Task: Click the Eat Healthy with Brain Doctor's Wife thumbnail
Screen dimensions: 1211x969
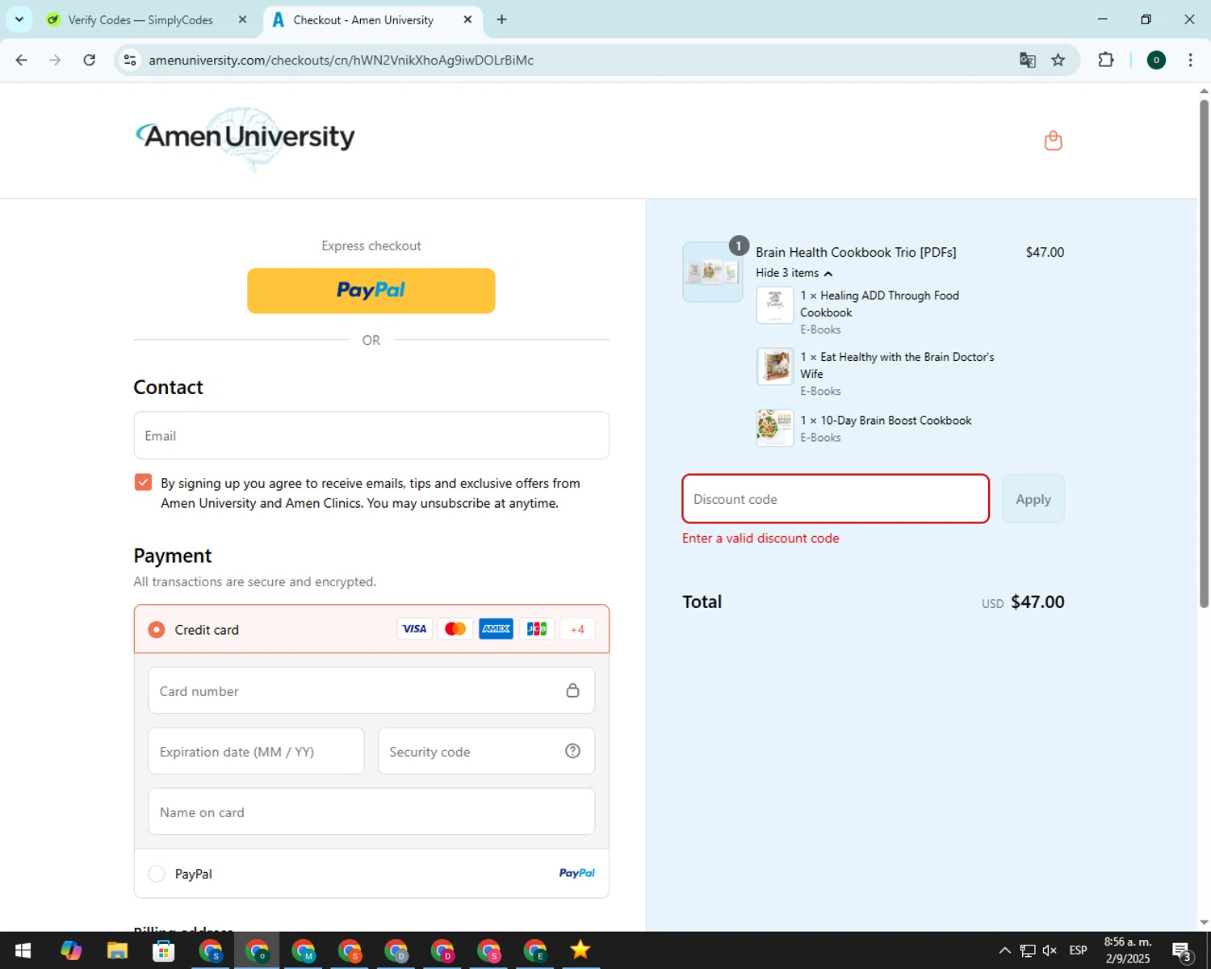Action: tap(775, 367)
